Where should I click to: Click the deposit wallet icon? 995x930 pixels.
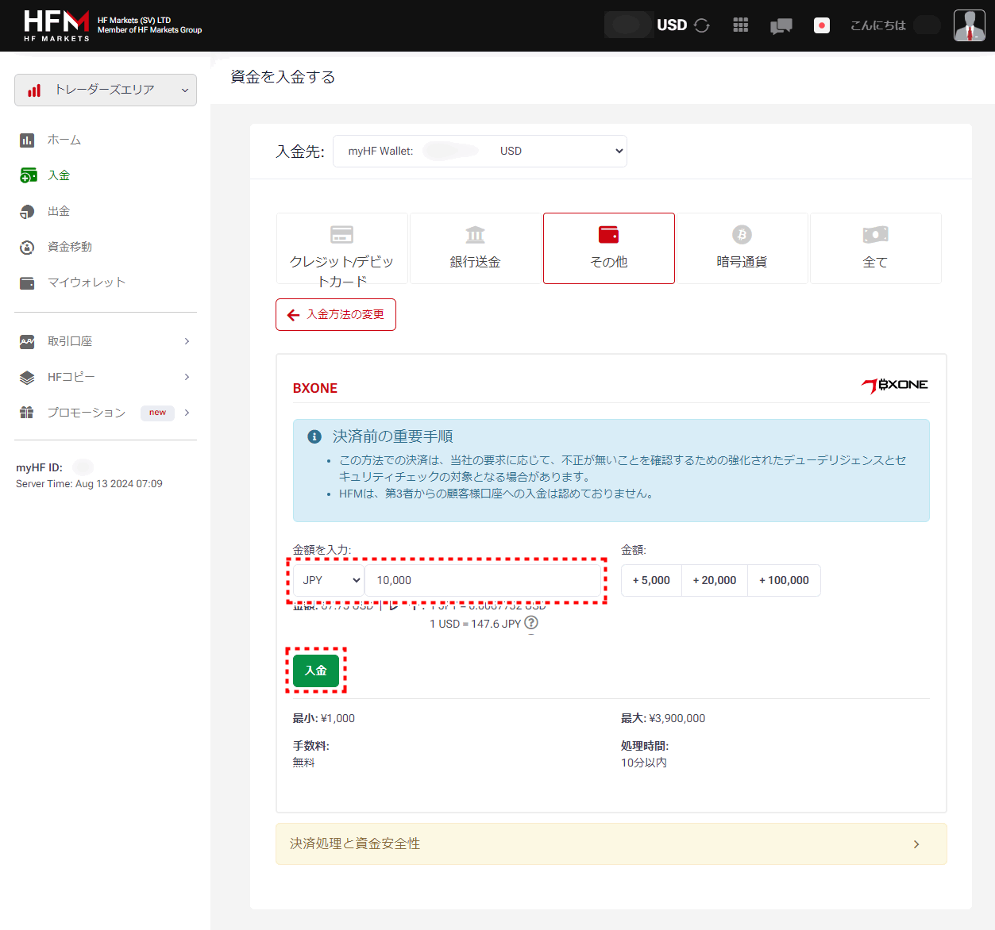click(x=28, y=175)
